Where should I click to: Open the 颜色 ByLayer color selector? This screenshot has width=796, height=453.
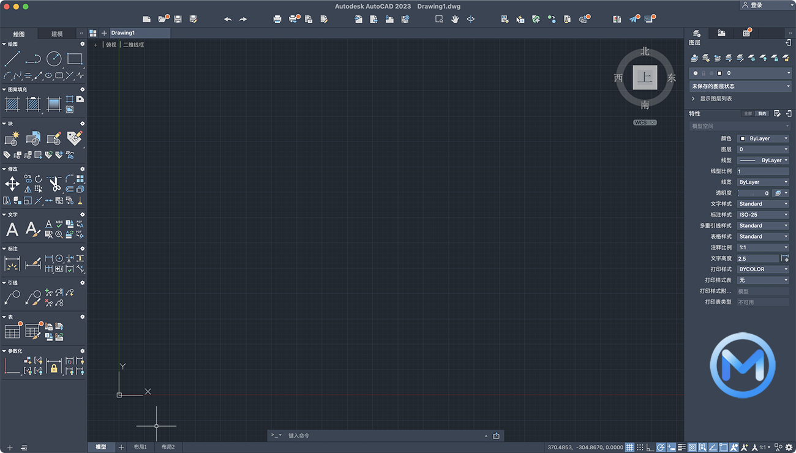tap(763, 138)
